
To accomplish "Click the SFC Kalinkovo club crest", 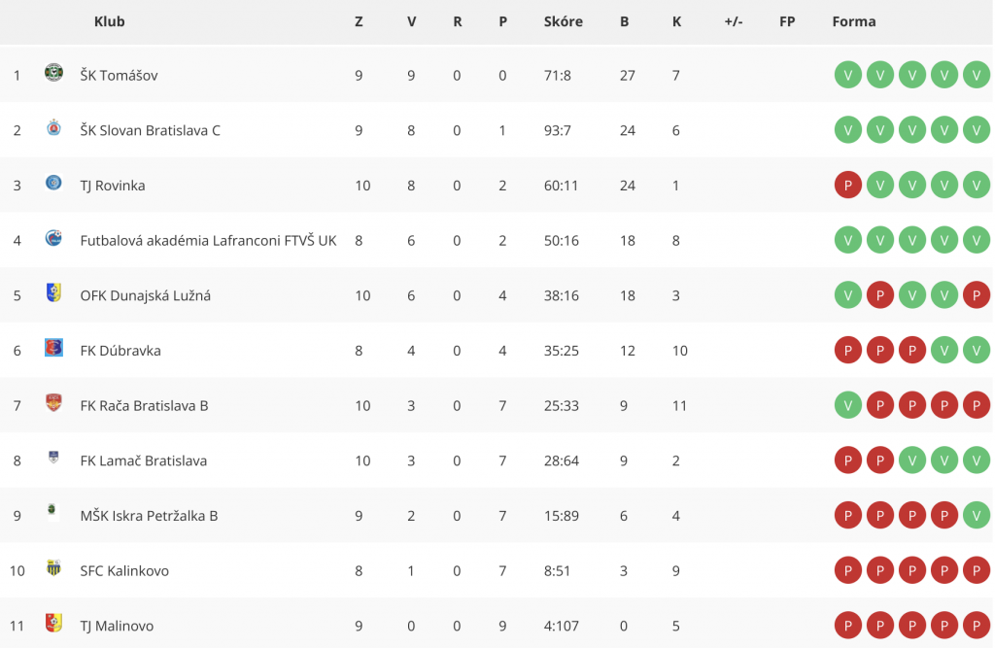I will point(54,567).
